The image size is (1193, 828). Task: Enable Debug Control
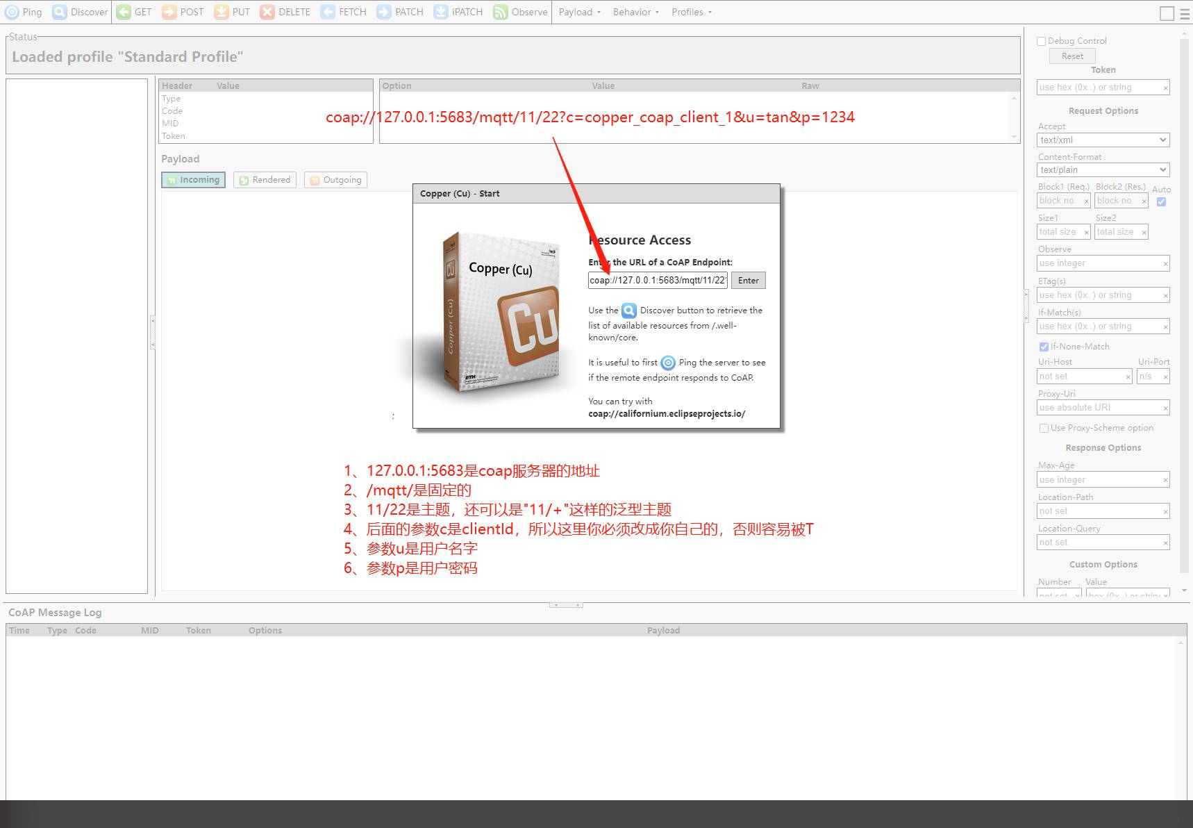pos(1041,41)
